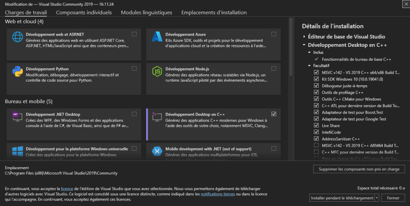Viewport: 410px width, 206px height.
Task: Click the installation path text under Emplacement
Action: coord(61,173)
